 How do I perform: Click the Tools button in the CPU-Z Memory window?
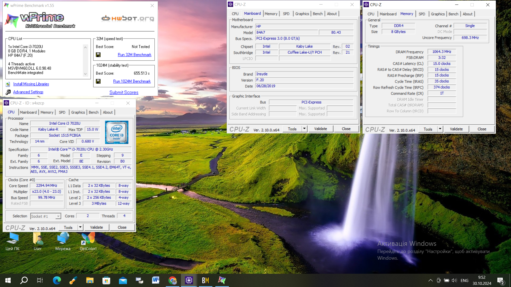[x=428, y=129]
